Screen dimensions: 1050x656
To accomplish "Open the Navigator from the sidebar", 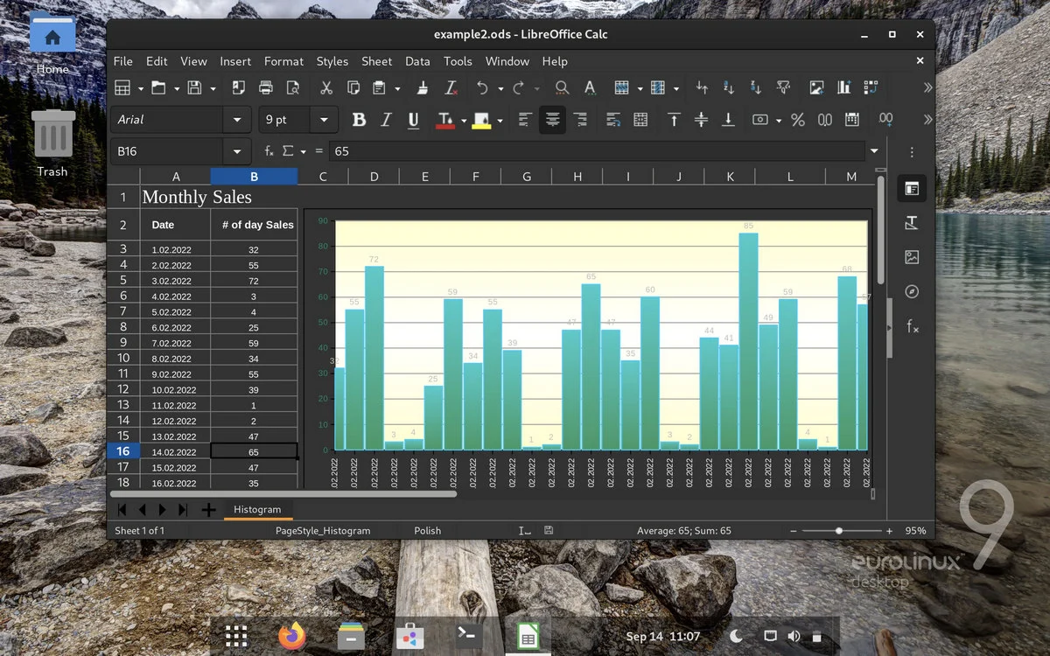I will 912,291.
